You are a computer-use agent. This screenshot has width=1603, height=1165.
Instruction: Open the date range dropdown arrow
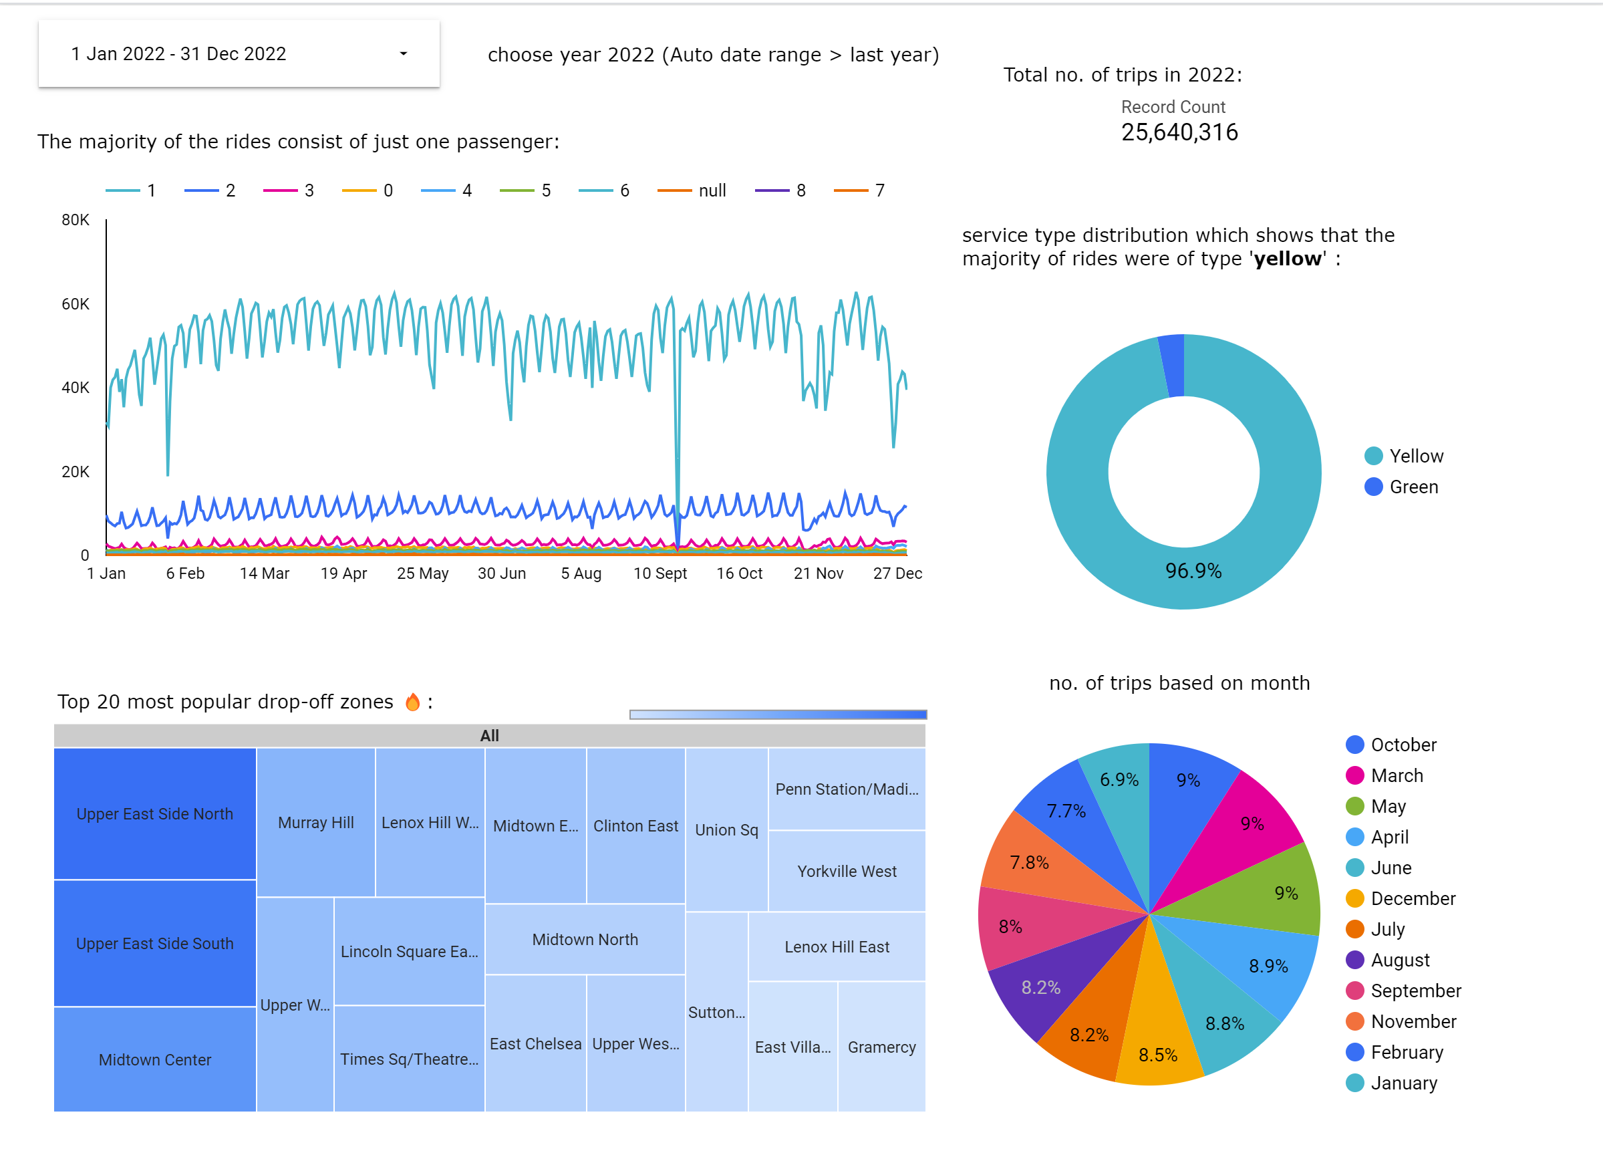coord(403,53)
